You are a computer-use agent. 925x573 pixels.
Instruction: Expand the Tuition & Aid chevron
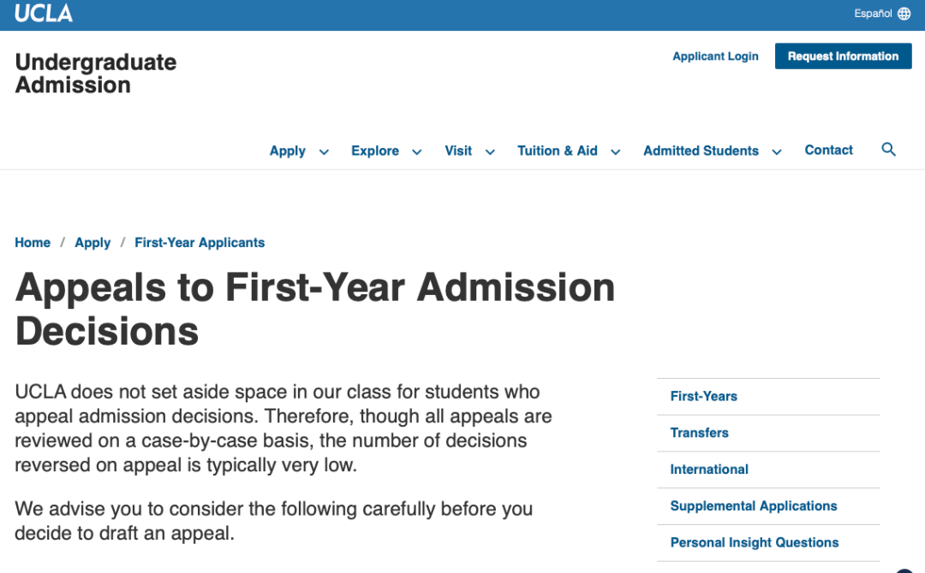tap(615, 152)
